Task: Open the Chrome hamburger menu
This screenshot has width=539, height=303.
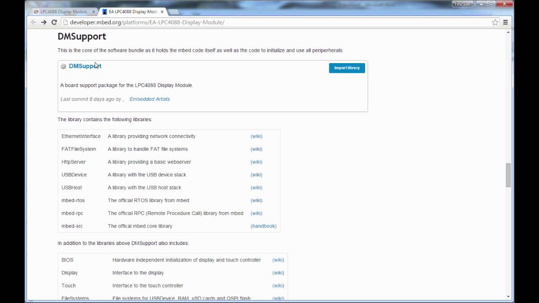Action: tap(505, 22)
